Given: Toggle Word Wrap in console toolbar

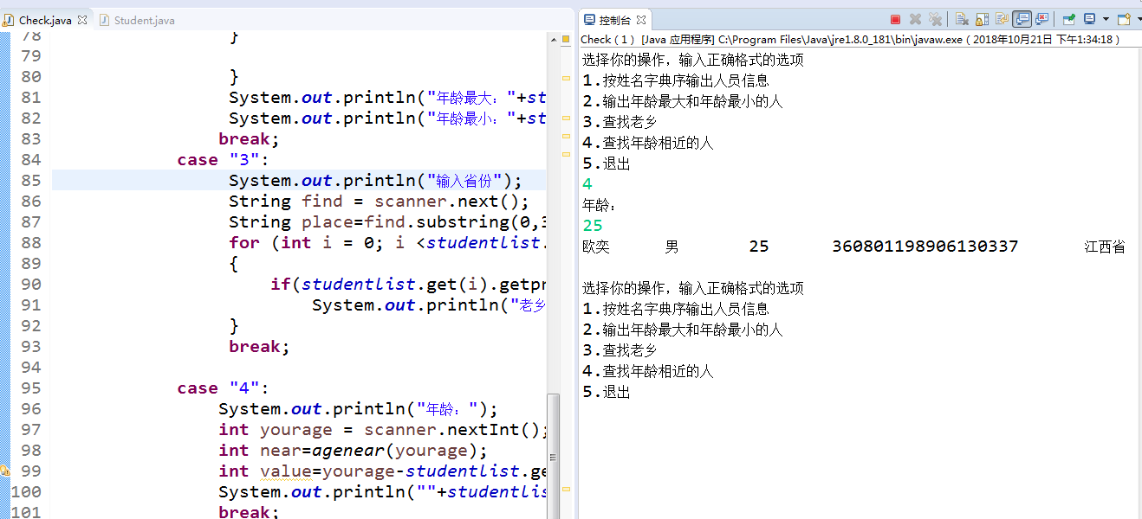Looking at the screenshot, I should [1002, 19].
